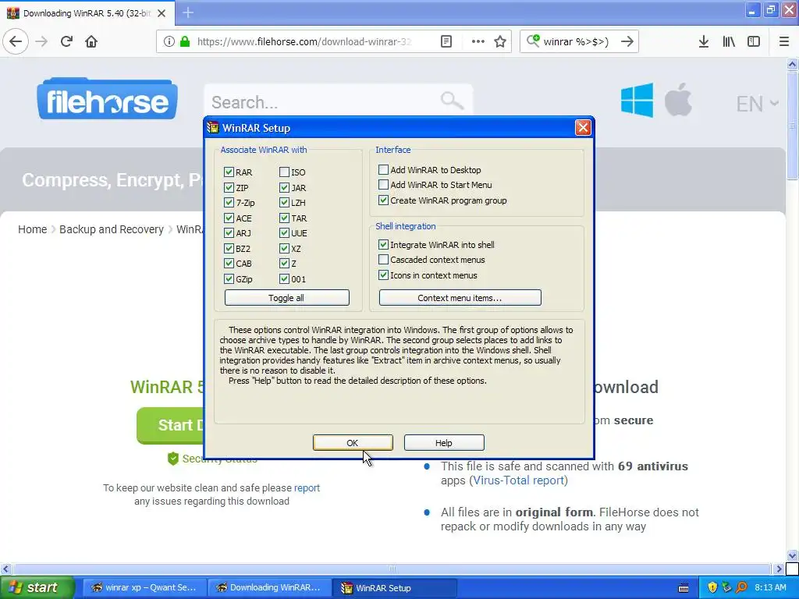
Task: Click the Firefox address bar URL
Action: pos(304,41)
